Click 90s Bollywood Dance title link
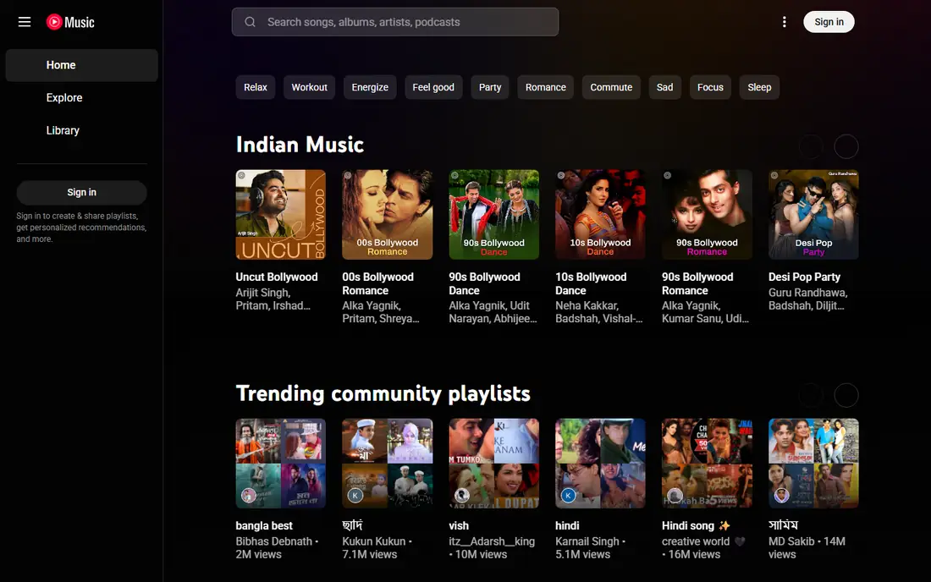 [484, 283]
